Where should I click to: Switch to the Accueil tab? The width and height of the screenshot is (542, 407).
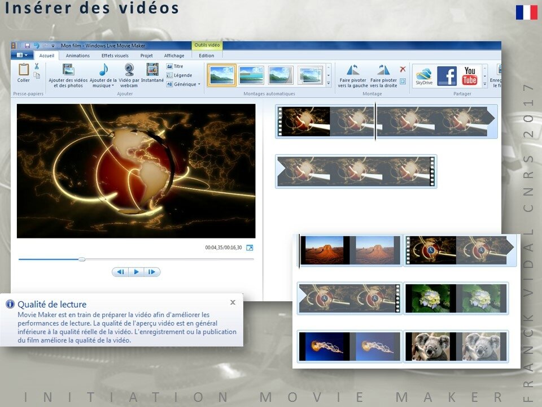coord(47,55)
